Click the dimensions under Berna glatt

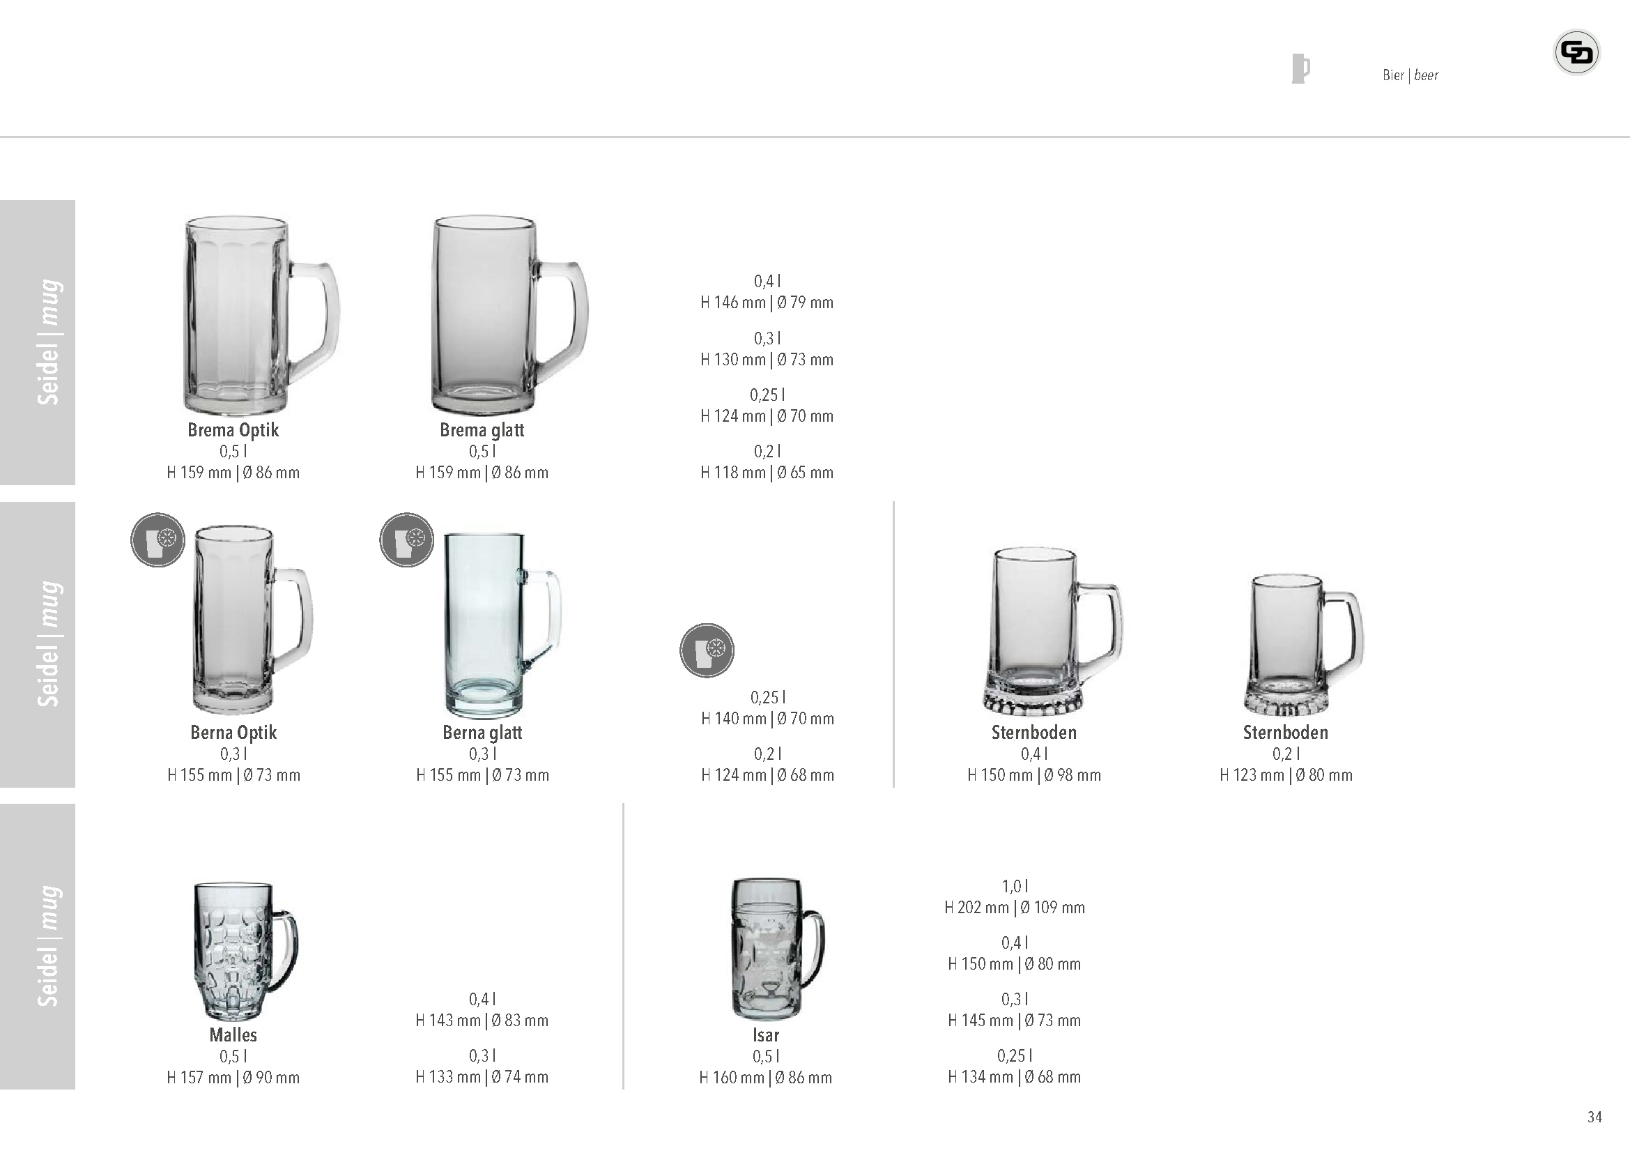pos(483,775)
